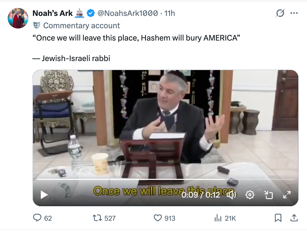The height and width of the screenshot is (234, 307).
Task: Open Noah's Ark profile avatar
Action: point(18,18)
